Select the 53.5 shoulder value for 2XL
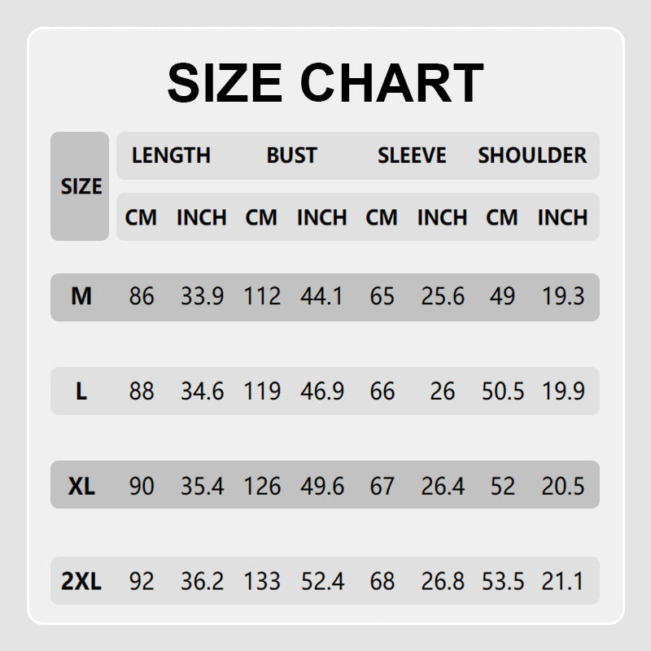Image resolution: width=651 pixels, height=651 pixels. [x=502, y=582]
